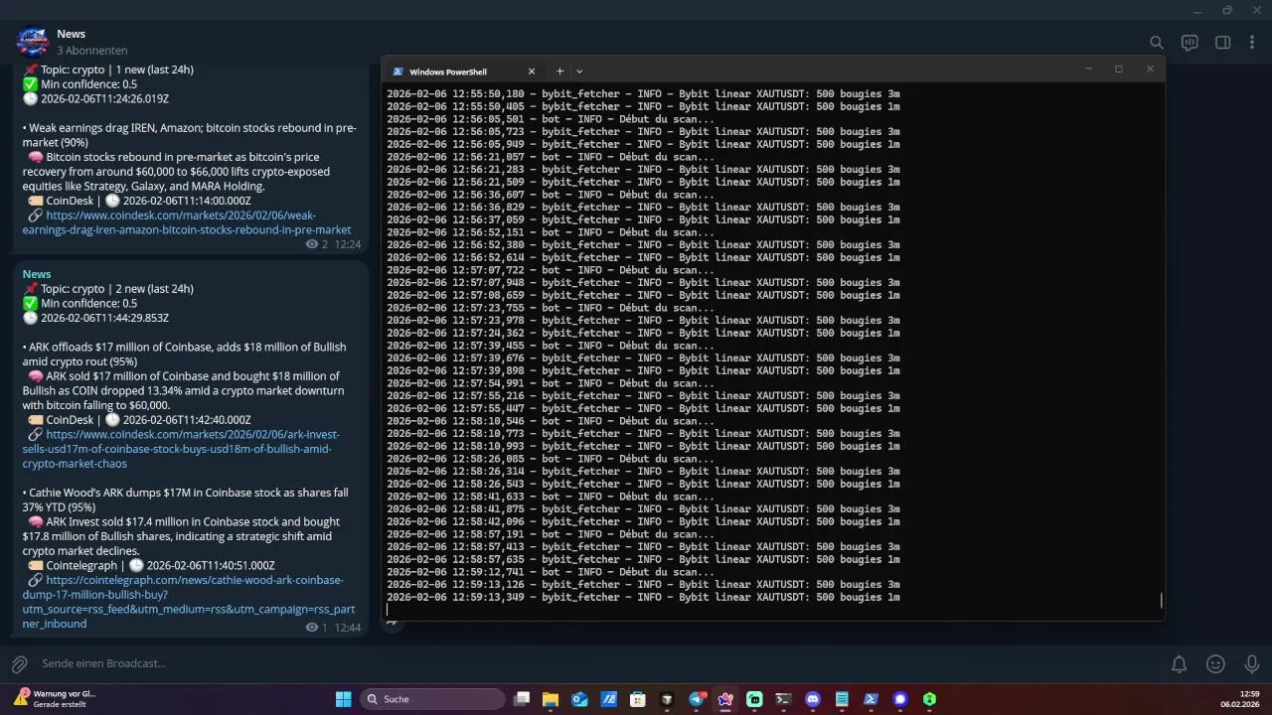Click the 12:44 message timestamp
The image size is (1272, 715).
[x=348, y=628]
